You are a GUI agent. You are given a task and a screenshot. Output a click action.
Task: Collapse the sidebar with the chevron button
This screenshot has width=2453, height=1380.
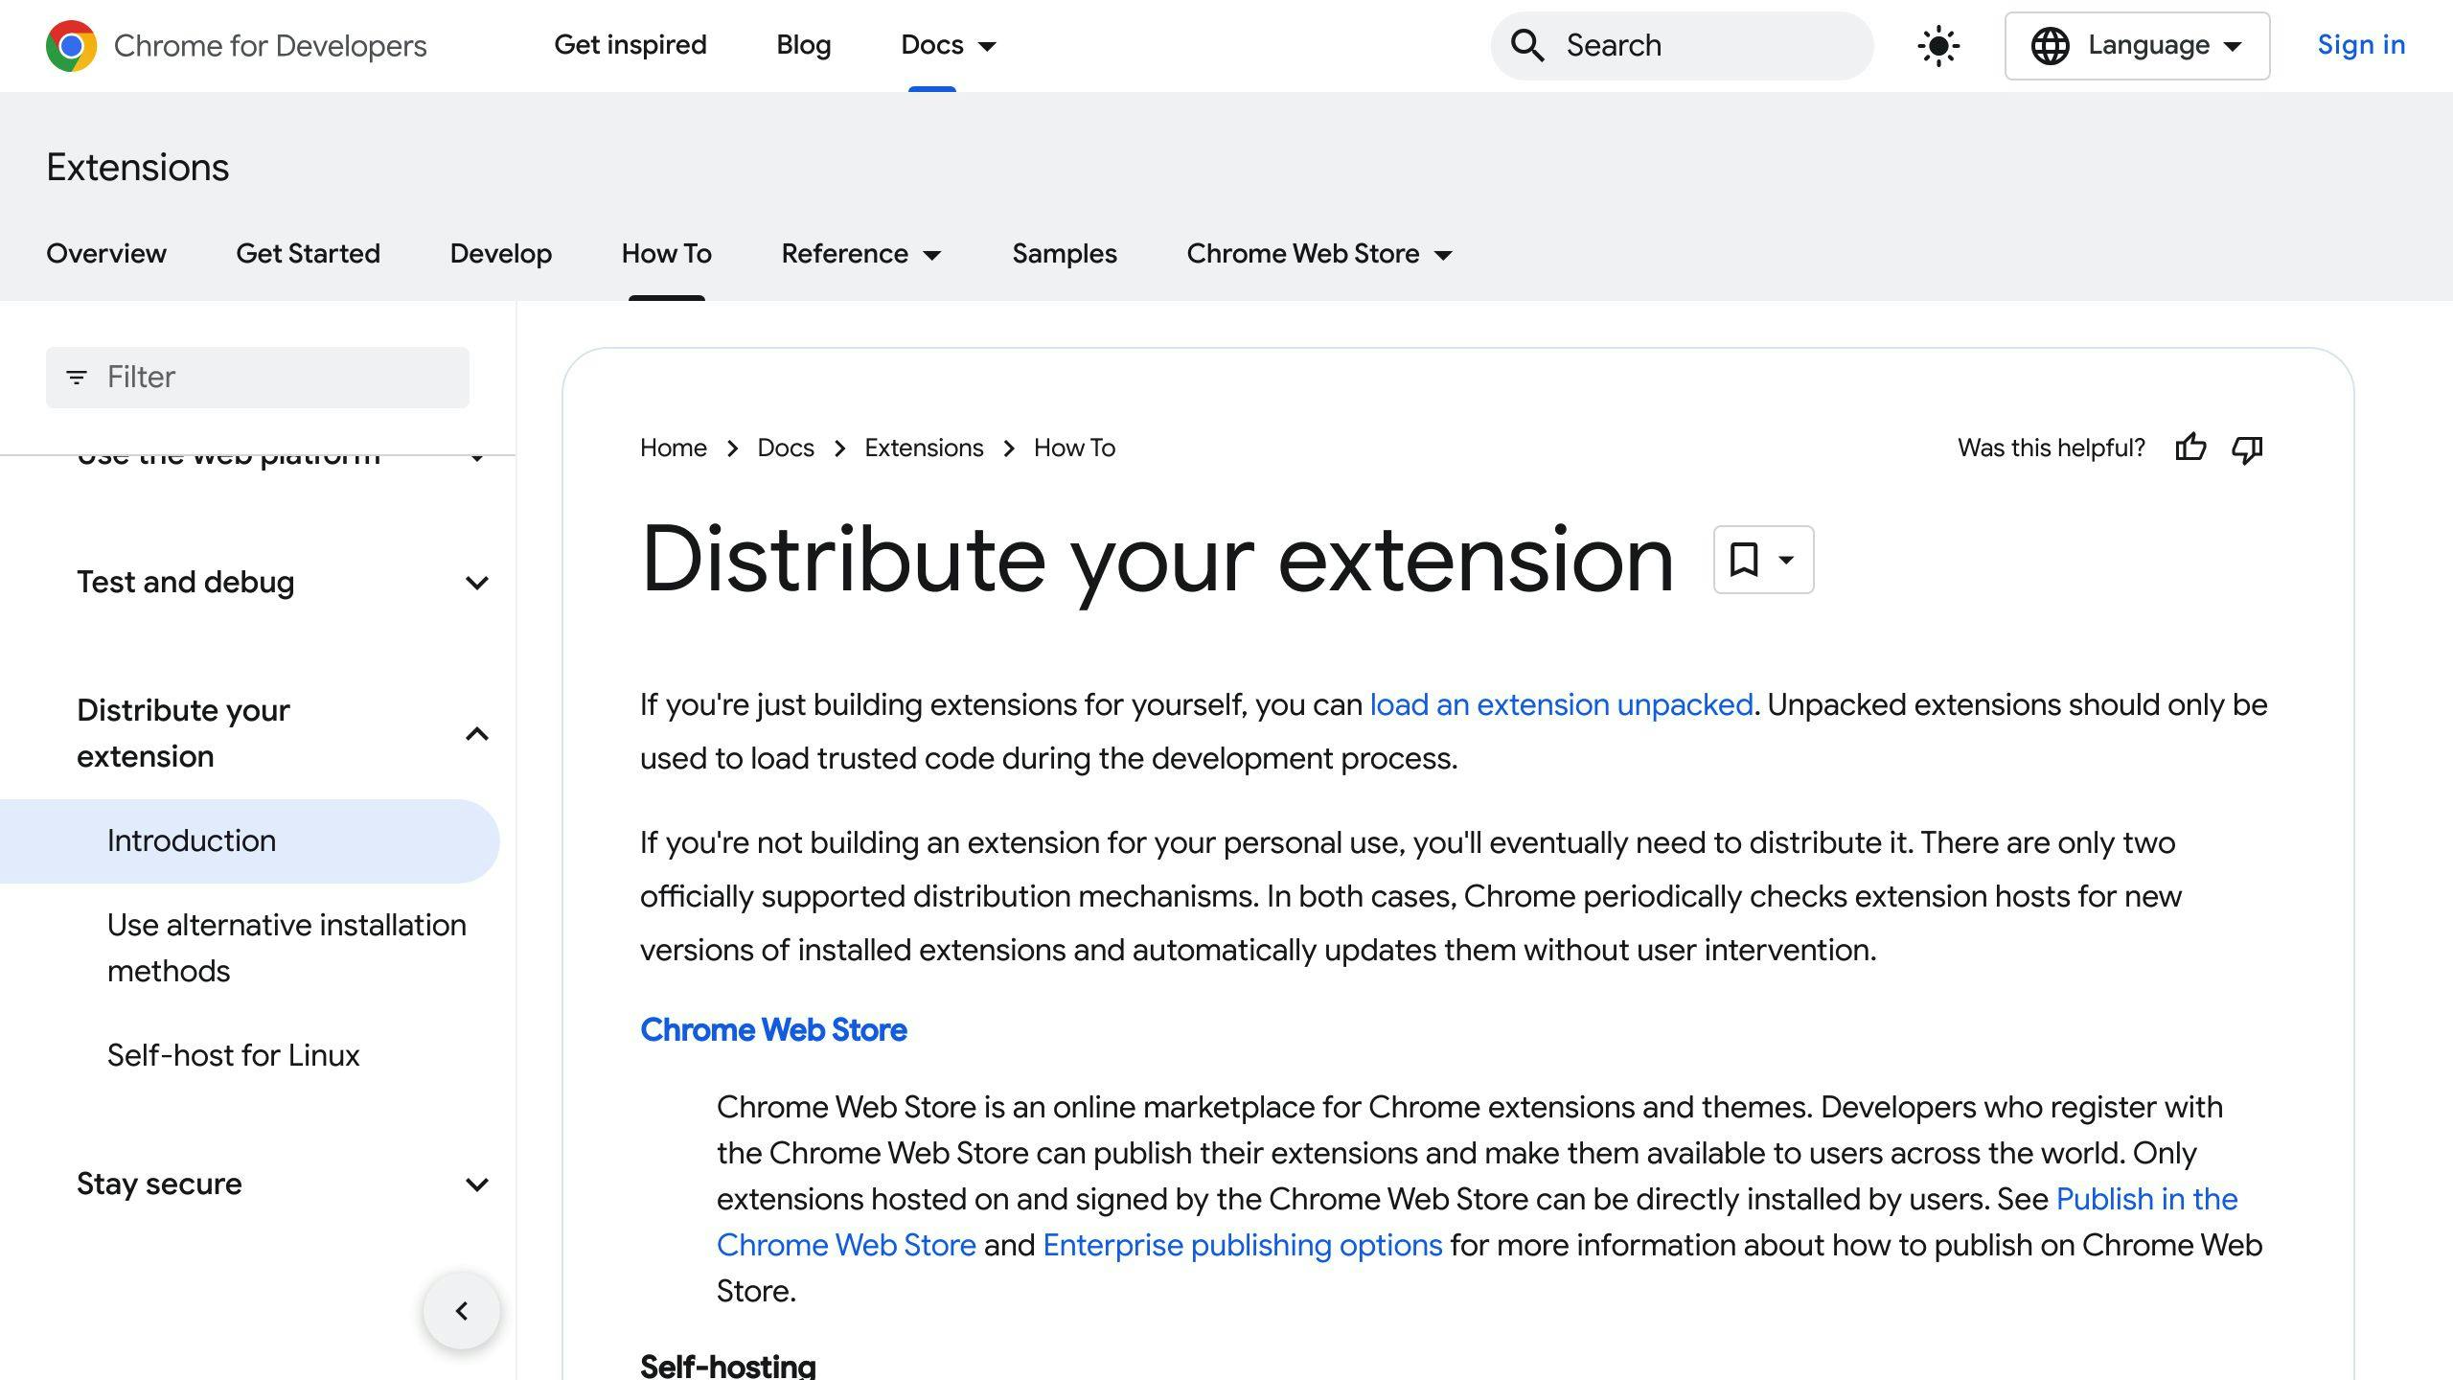tap(463, 1310)
